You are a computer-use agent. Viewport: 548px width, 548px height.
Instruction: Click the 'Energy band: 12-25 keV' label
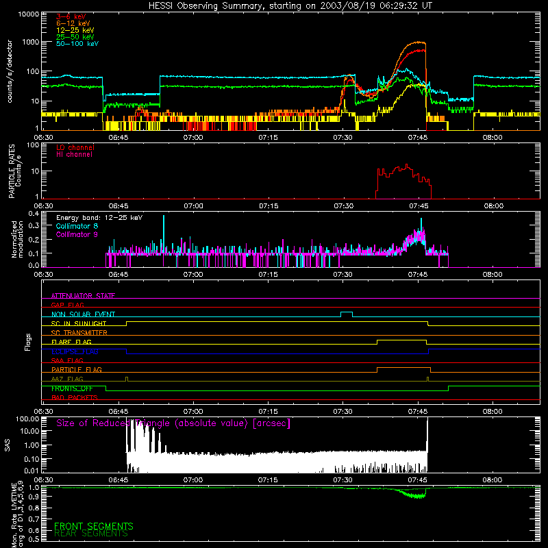click(99, 218)
